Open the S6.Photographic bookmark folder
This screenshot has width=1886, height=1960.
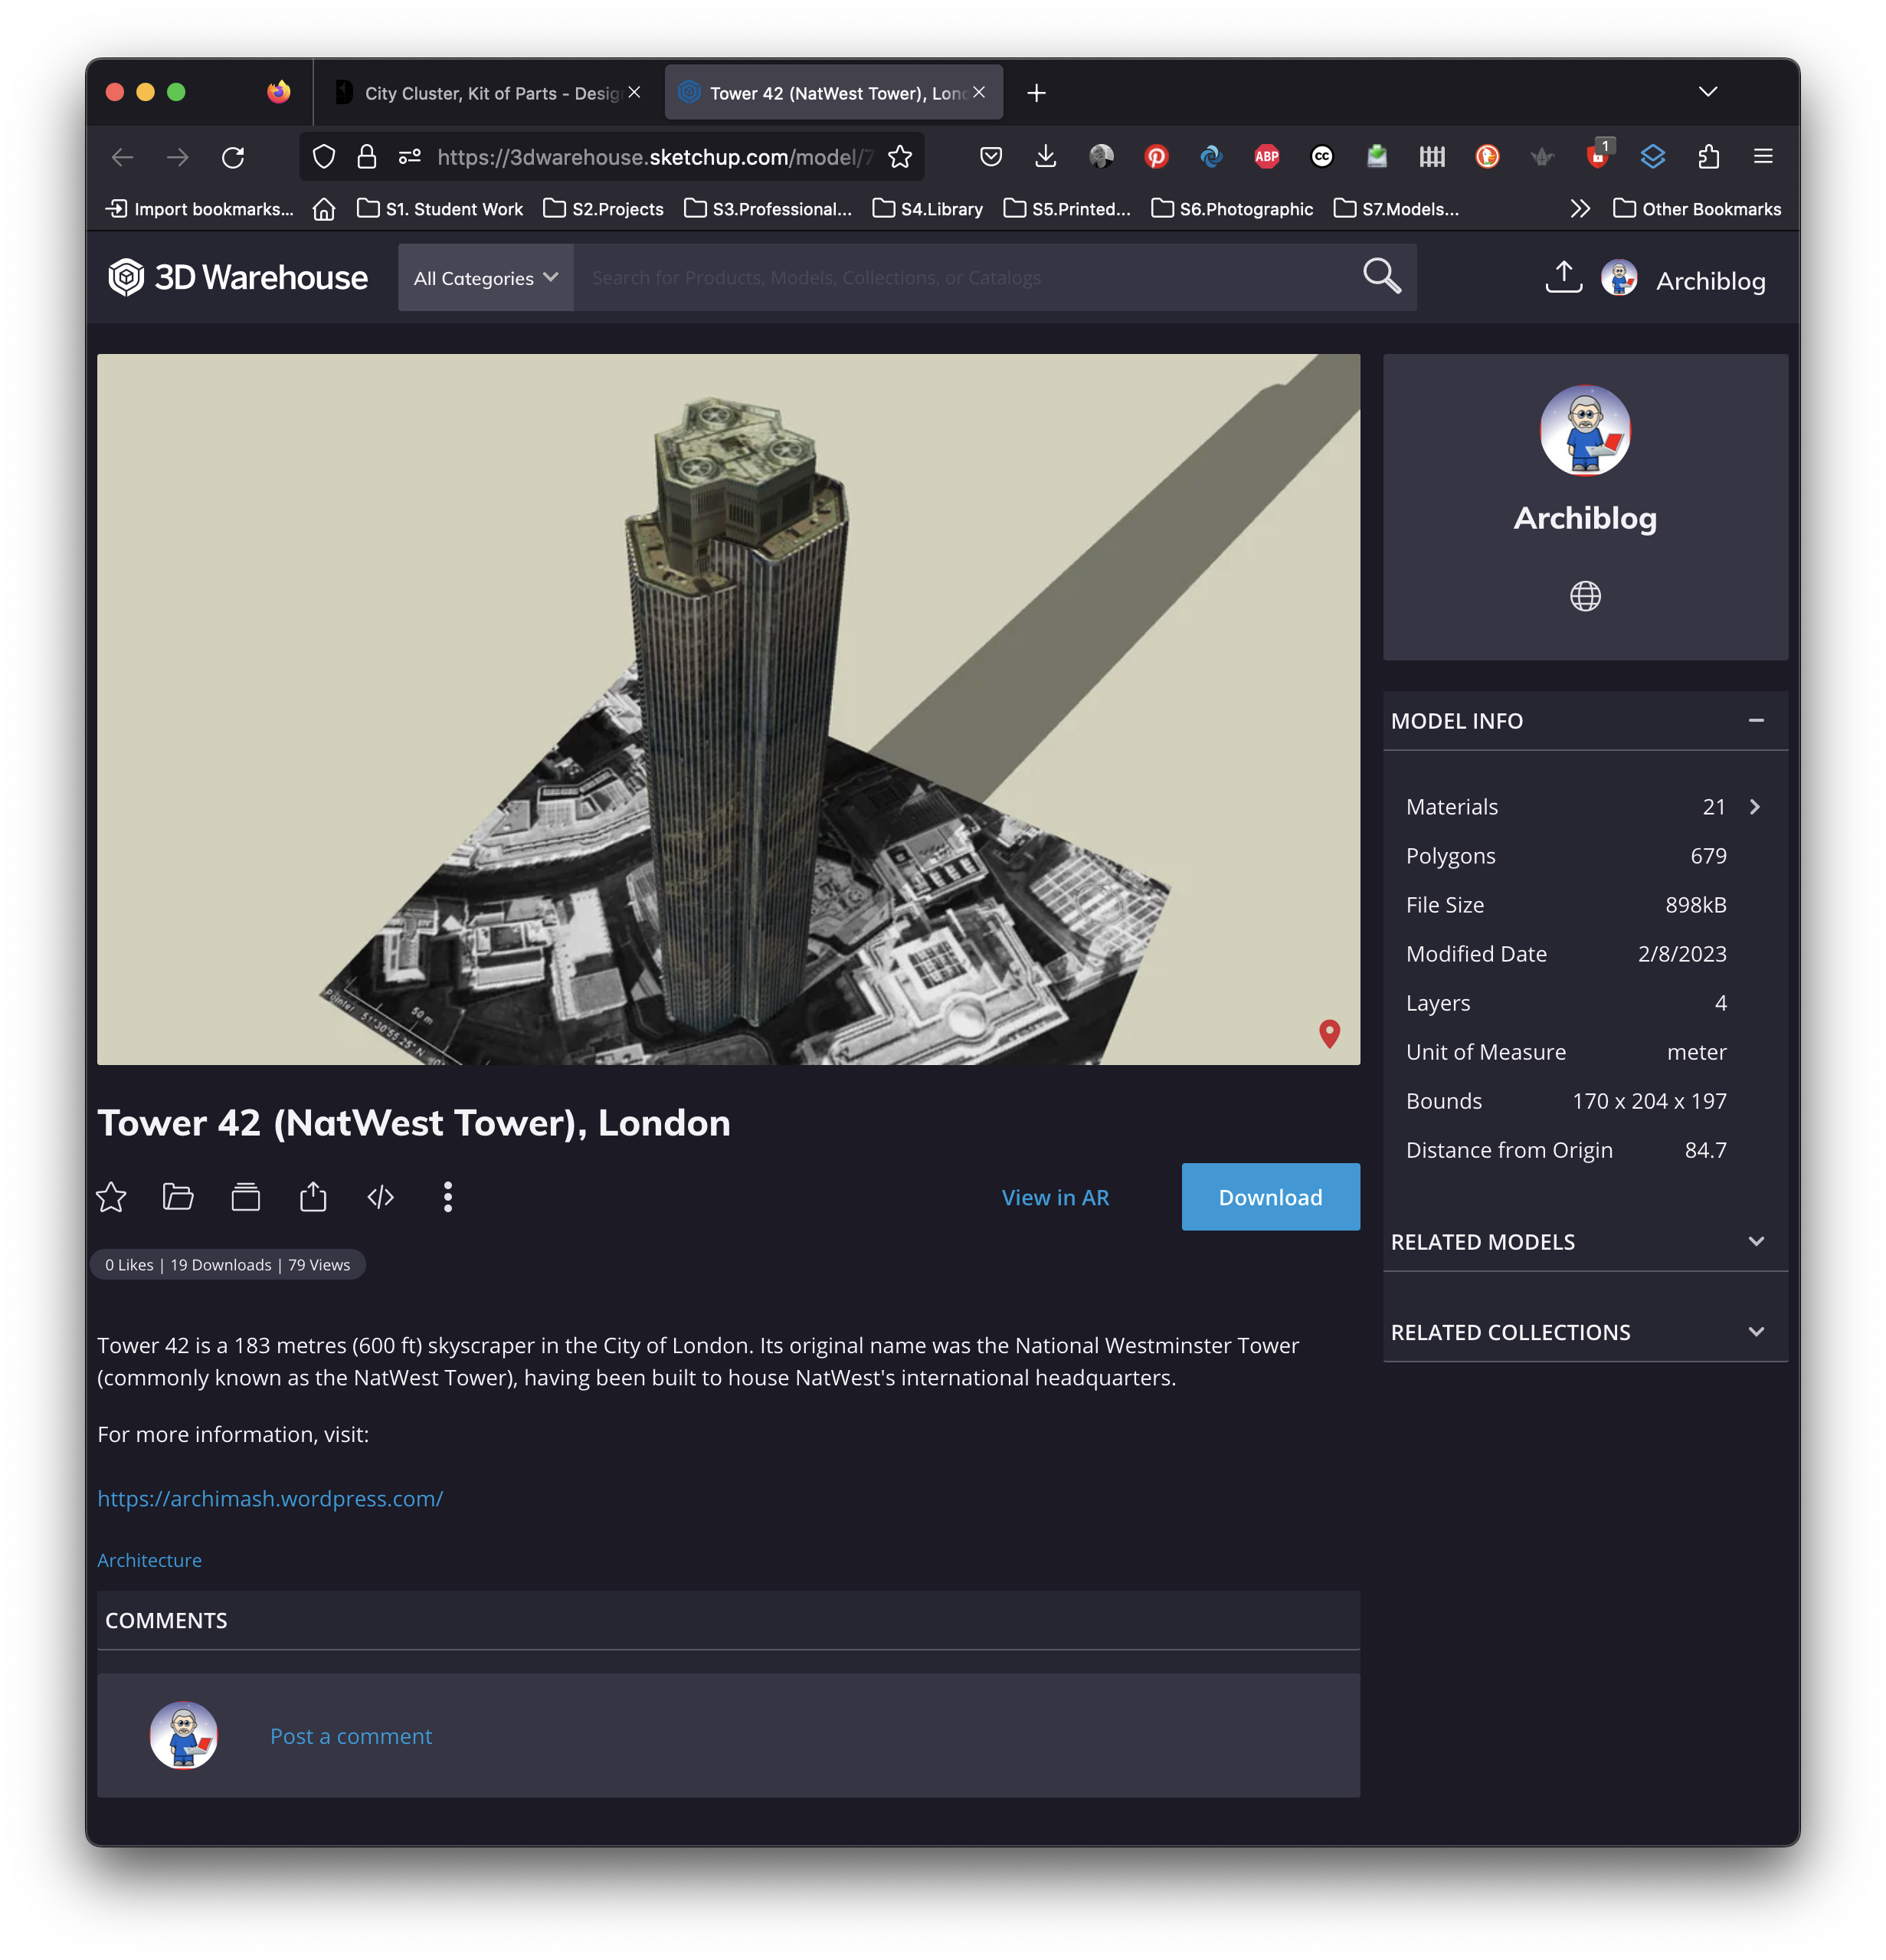tap(1232, 209)
